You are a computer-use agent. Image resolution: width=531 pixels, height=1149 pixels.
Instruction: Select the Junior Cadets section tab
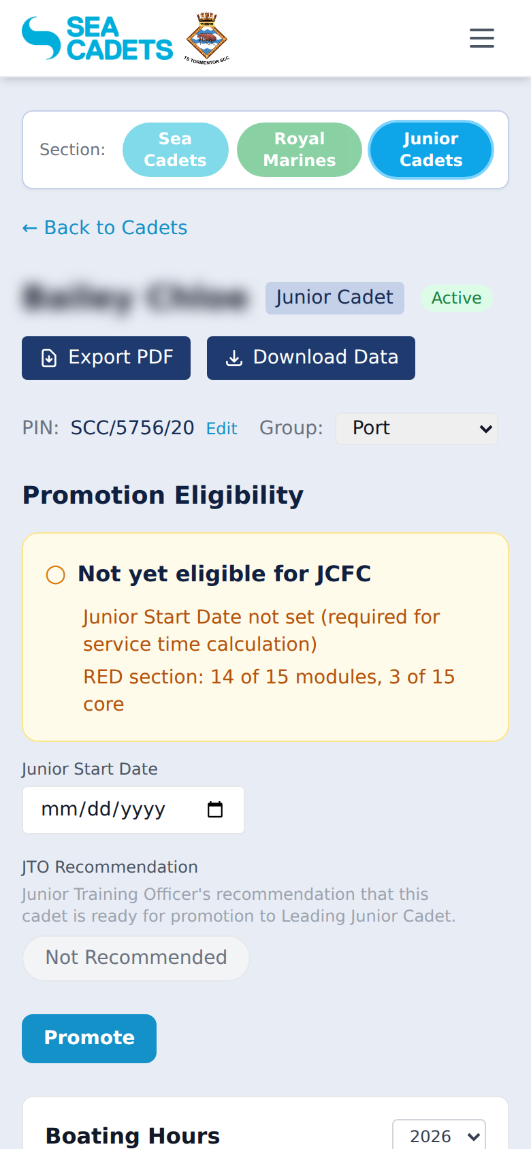click(x=430, y=149)
